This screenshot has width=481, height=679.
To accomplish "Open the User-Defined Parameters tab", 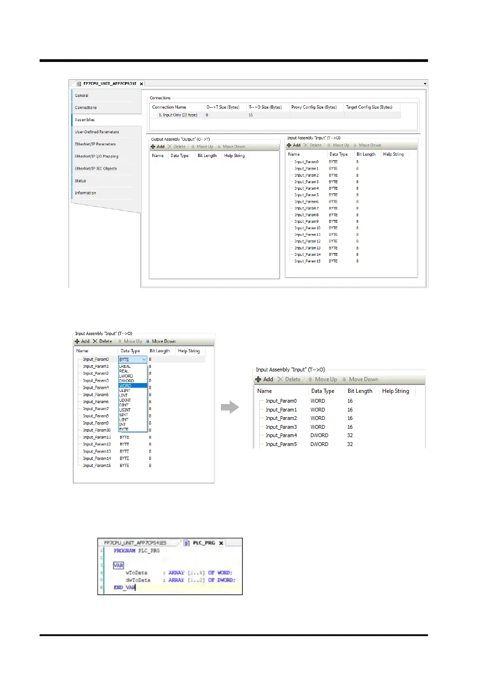I will click(x=97, y=132).
